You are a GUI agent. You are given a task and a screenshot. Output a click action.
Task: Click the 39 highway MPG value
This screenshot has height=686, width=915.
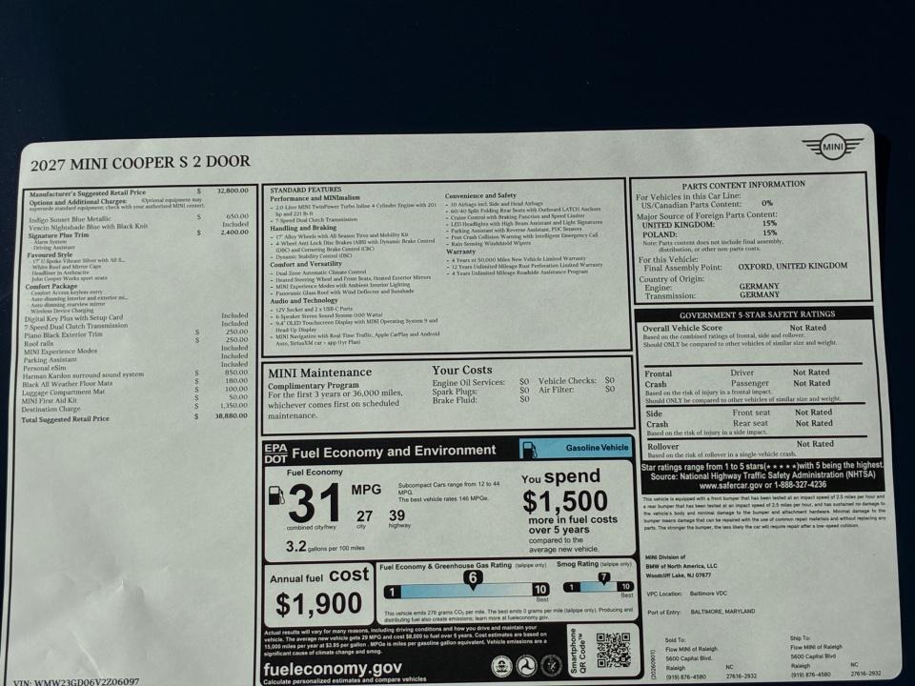click(x=396, y=515)
